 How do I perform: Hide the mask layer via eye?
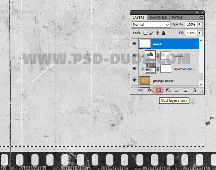click(x=135, y=44)
